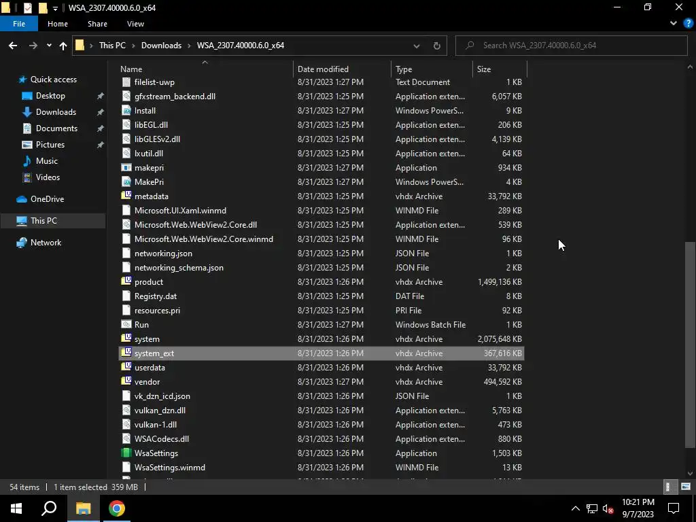Go up one folder level
The image size is (696, 522).
click(63, 46)
